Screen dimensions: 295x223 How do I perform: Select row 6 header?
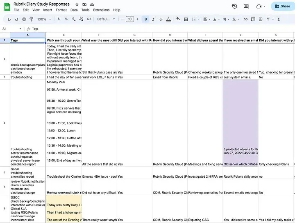coord(5,123)
